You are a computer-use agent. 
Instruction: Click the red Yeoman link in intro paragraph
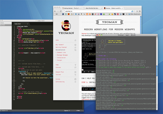84,33
